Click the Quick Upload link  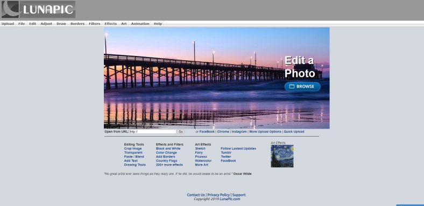[x=294, y=132]
